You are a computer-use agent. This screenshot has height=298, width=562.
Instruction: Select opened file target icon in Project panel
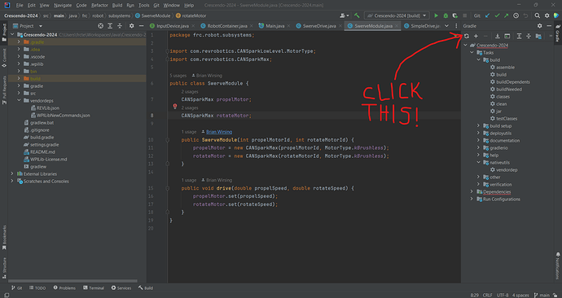100,26
